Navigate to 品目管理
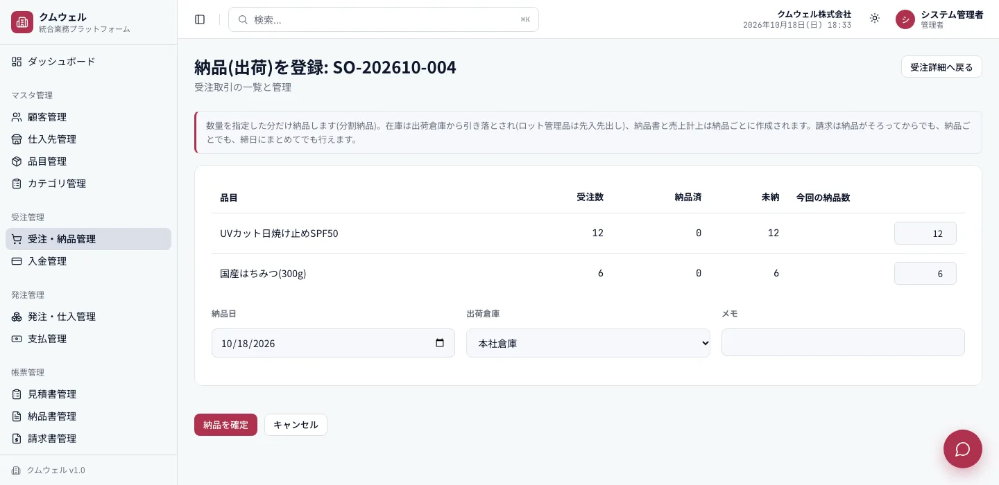The height and width of the screenshot is (485, 999). [x=88, y=161]
